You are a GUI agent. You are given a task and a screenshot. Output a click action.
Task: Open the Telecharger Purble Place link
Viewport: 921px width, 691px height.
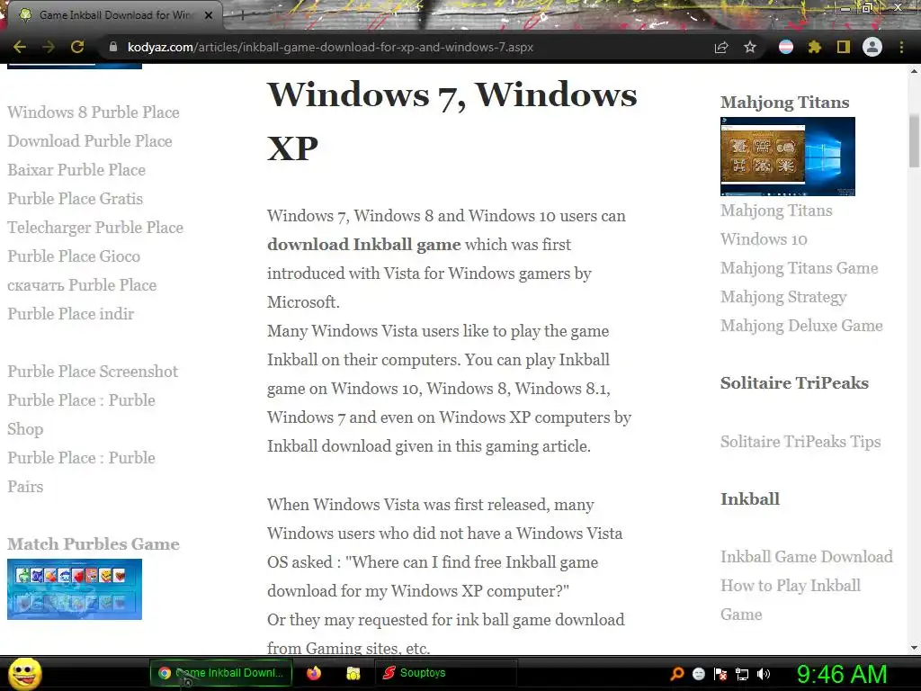tap(95, 228)
